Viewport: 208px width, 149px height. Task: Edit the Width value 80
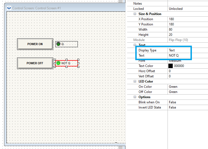click(188, 30)
